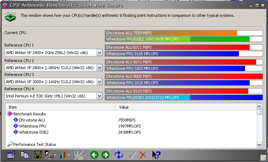
Task: Open Reference CPU 2 dropdown arrow
Action: tap(99, 68)
